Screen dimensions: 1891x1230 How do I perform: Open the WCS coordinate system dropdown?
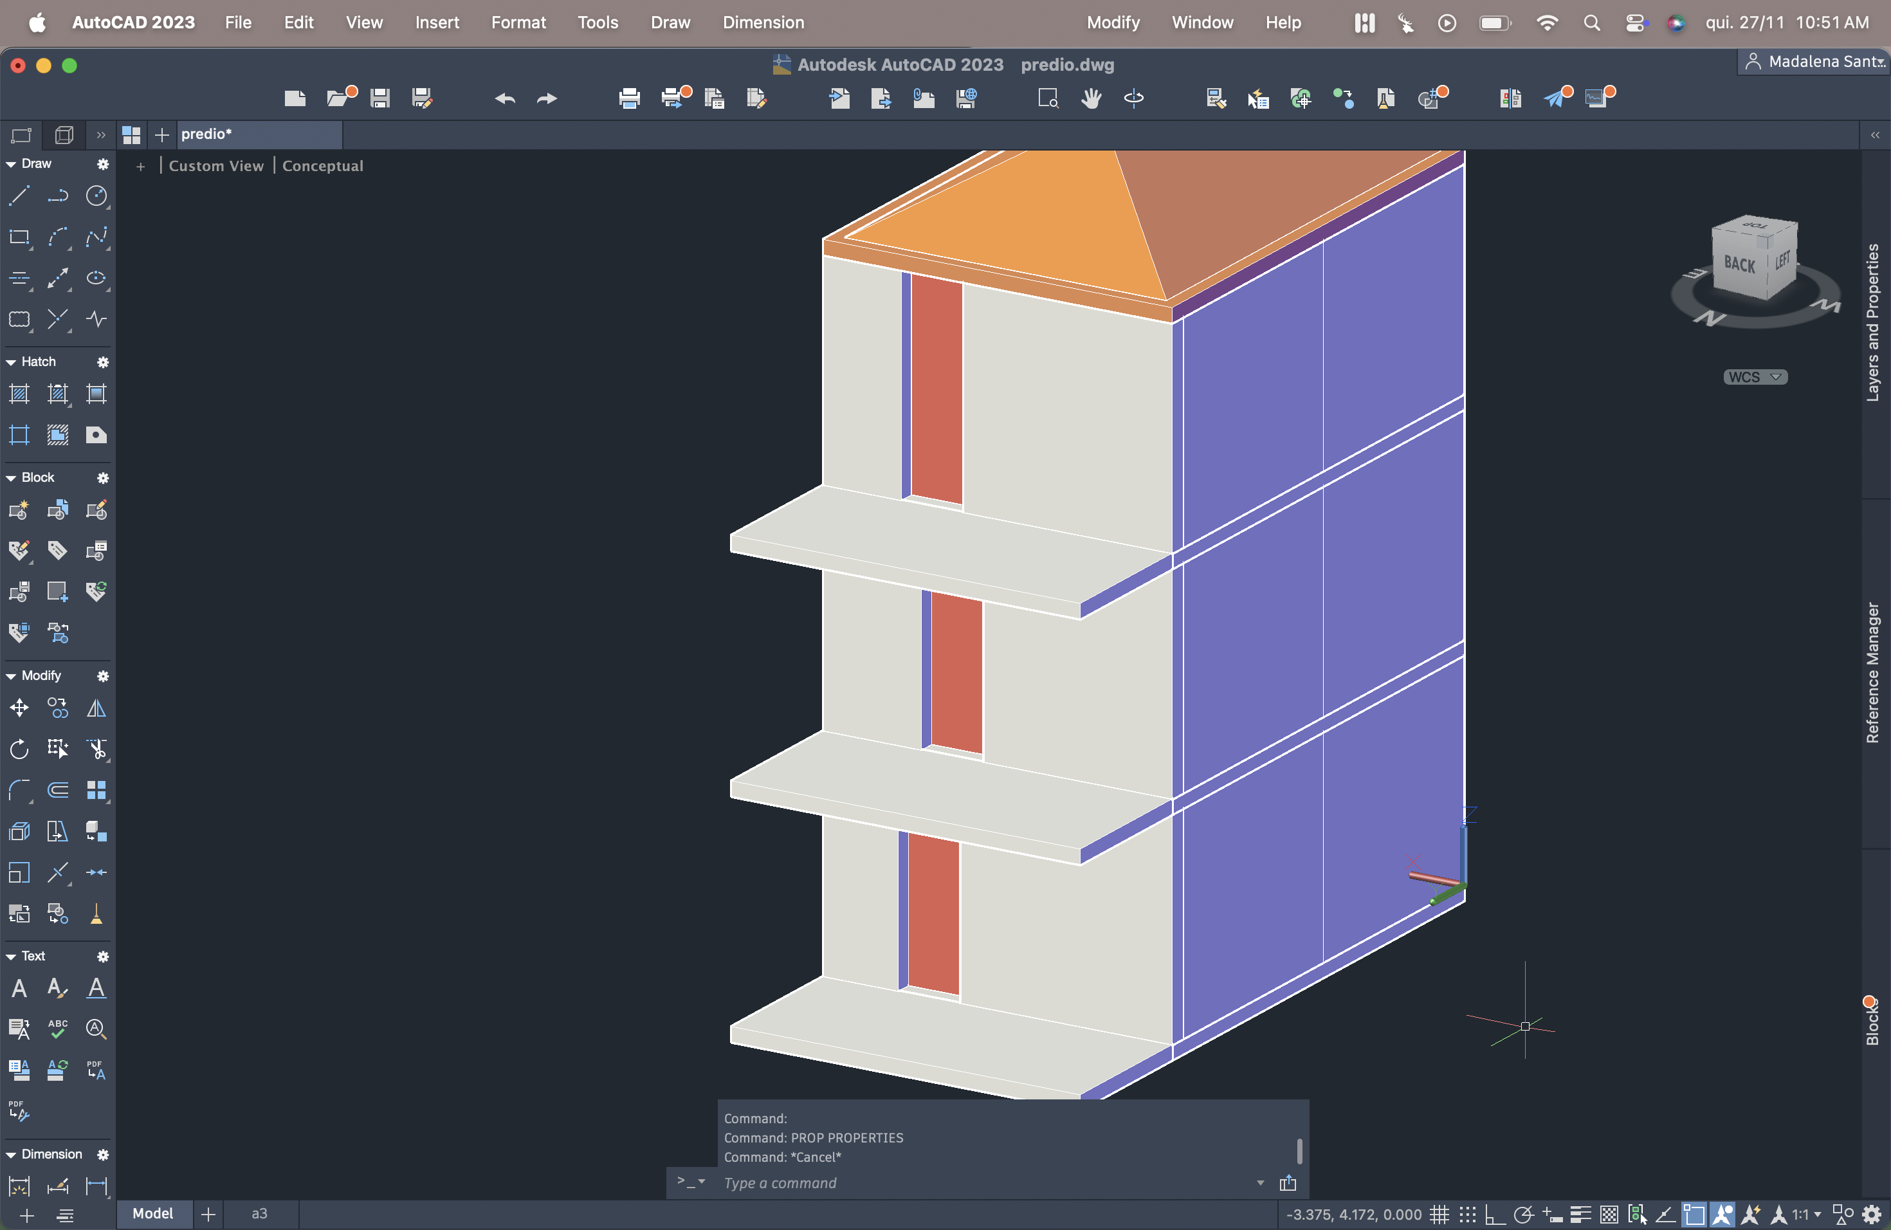(1755, 376)
